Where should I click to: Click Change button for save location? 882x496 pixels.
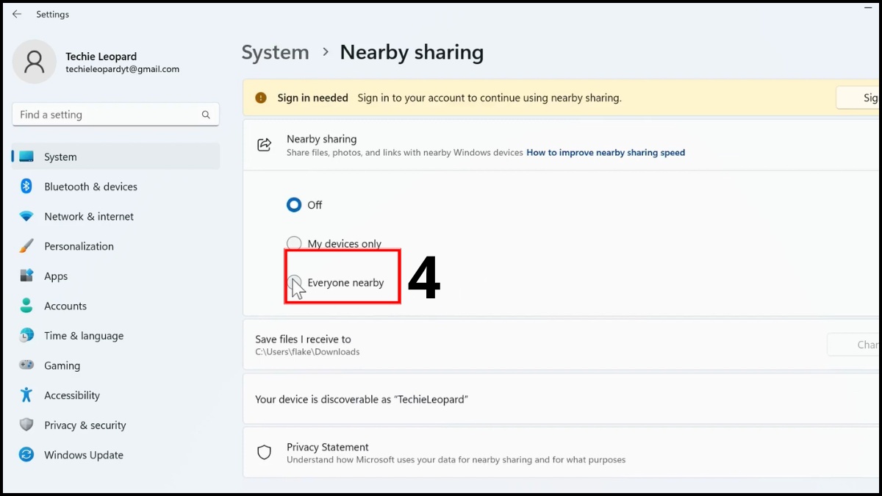855,345
